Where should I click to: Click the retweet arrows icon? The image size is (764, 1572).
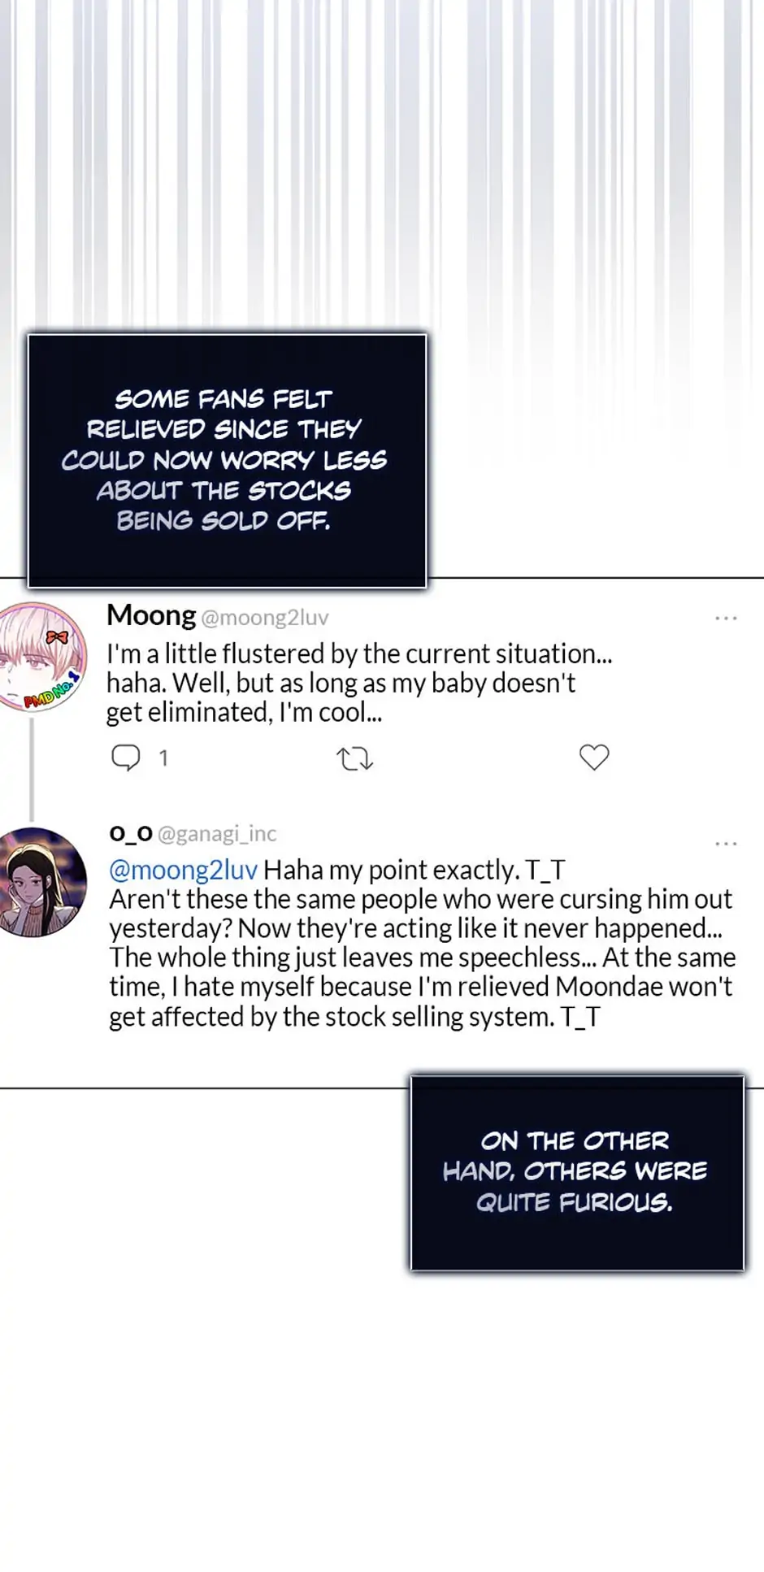click(x=354, y=759)
